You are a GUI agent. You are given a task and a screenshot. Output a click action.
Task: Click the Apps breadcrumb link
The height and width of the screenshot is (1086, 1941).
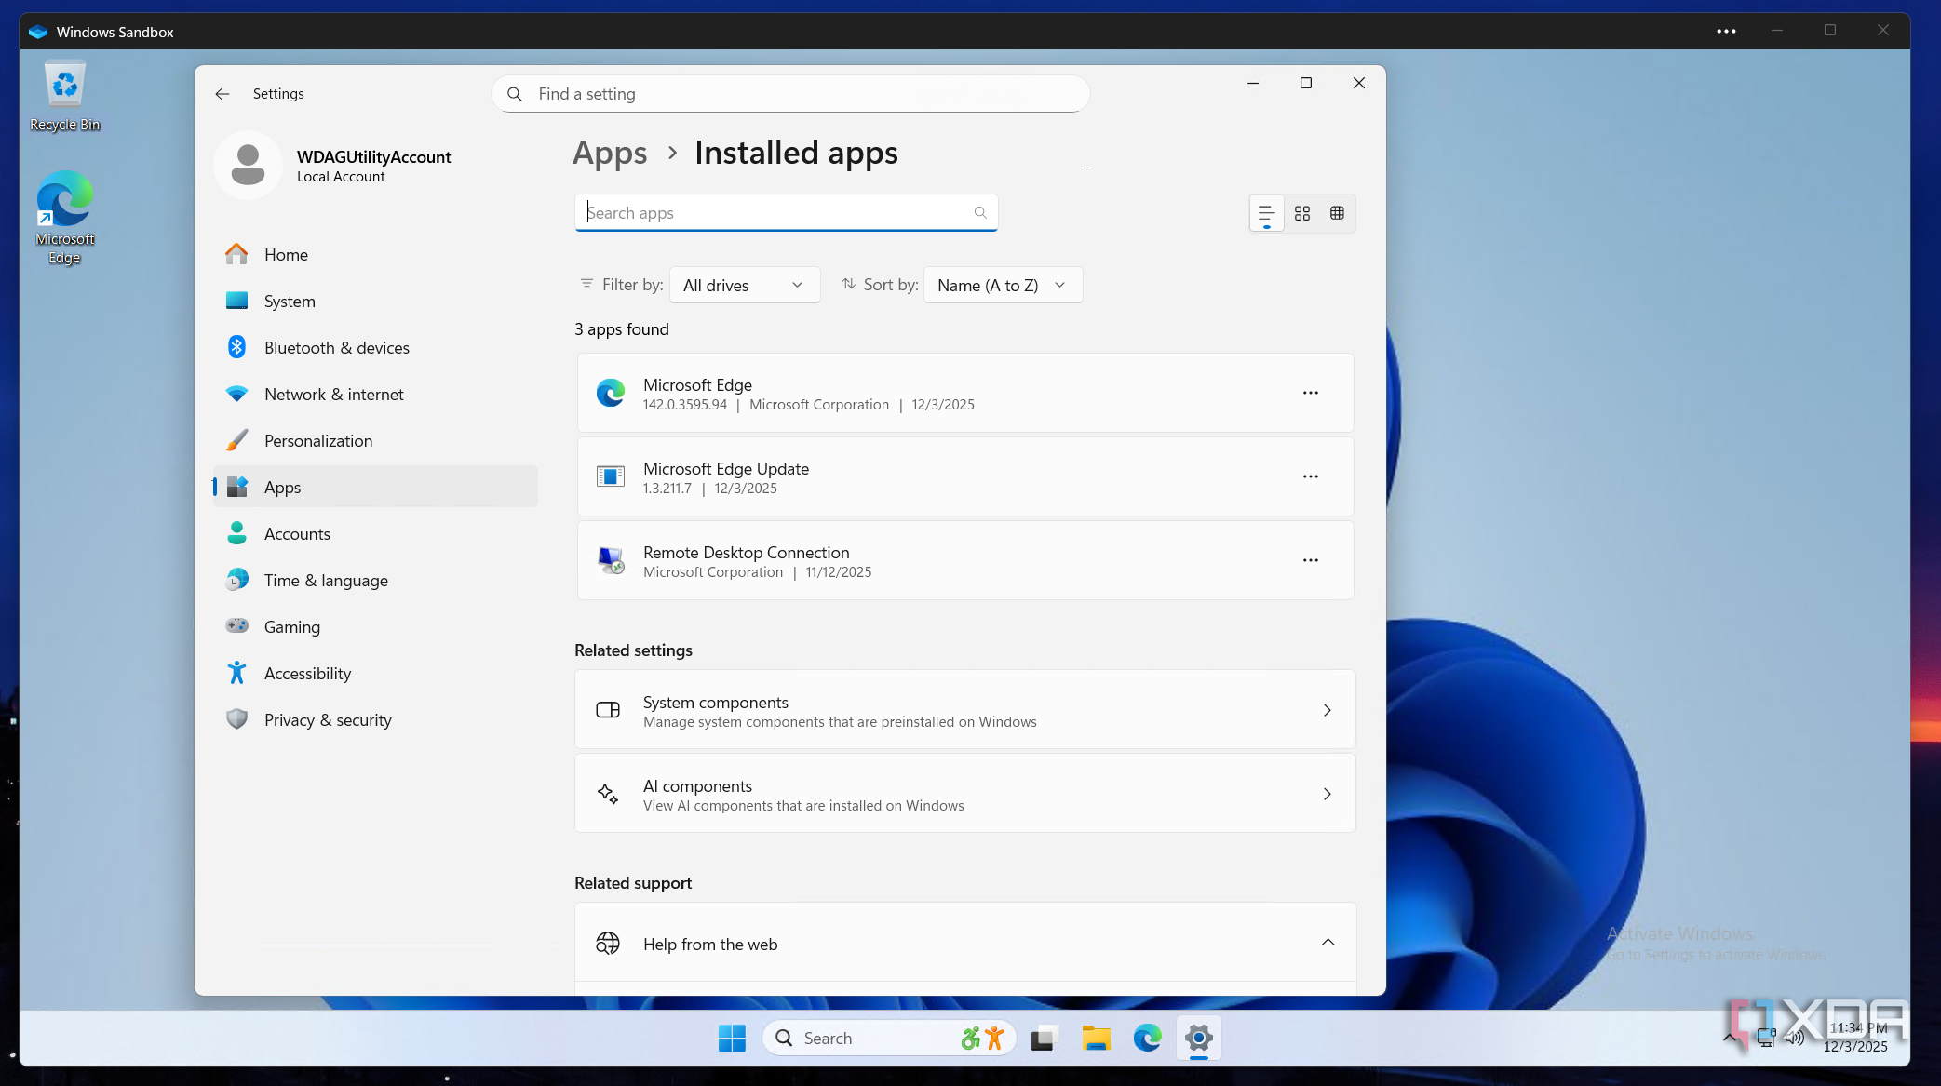click(610, 153)
